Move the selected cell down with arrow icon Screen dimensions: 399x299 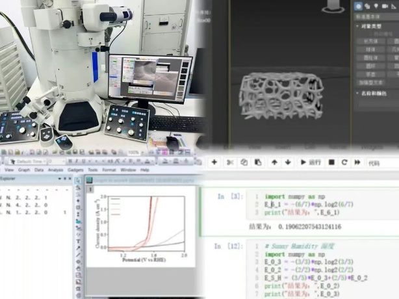pyautogui.click(x=287, y=162)
